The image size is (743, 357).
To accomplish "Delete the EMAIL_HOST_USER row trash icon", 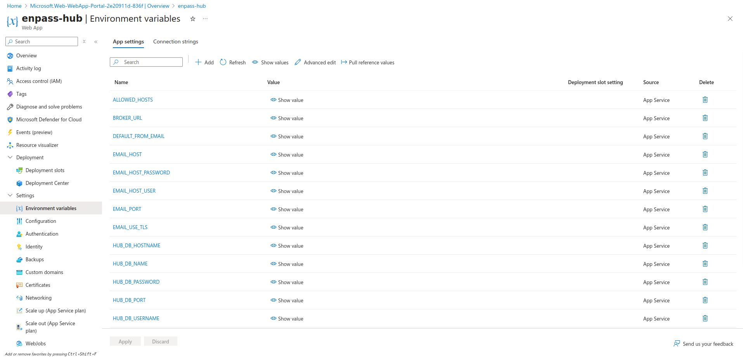I will pyautogui.click(x=705, y=191).
